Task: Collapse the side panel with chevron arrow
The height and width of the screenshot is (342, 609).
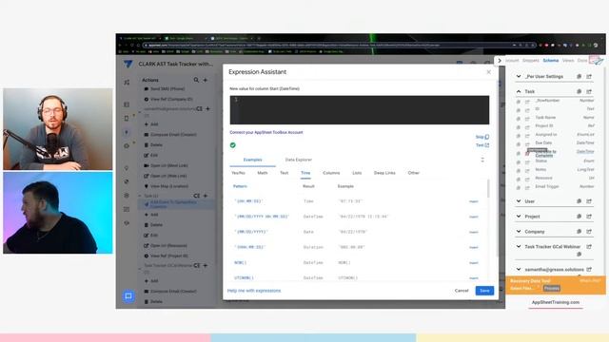Action: click(x=500, y=61)
